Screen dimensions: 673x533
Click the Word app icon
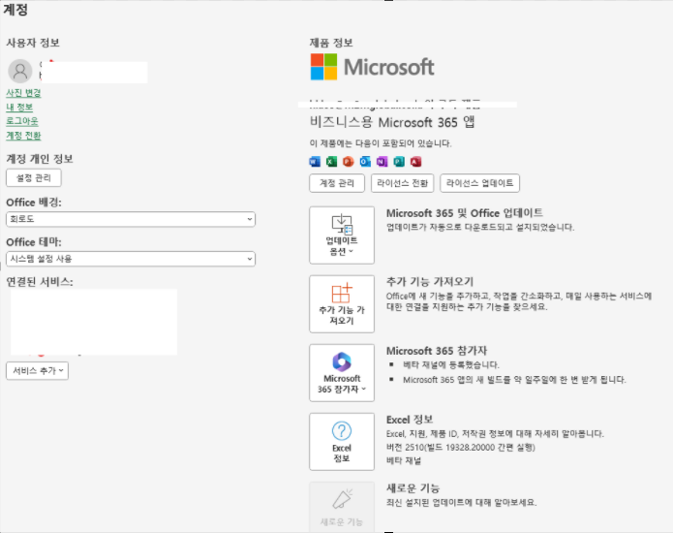[315, 162]
